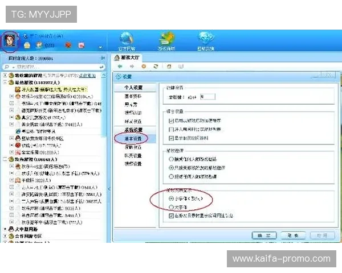Click the 个人设置 section header
The width and height of the screenshot is (342, 273).
(x=133, y=87)
